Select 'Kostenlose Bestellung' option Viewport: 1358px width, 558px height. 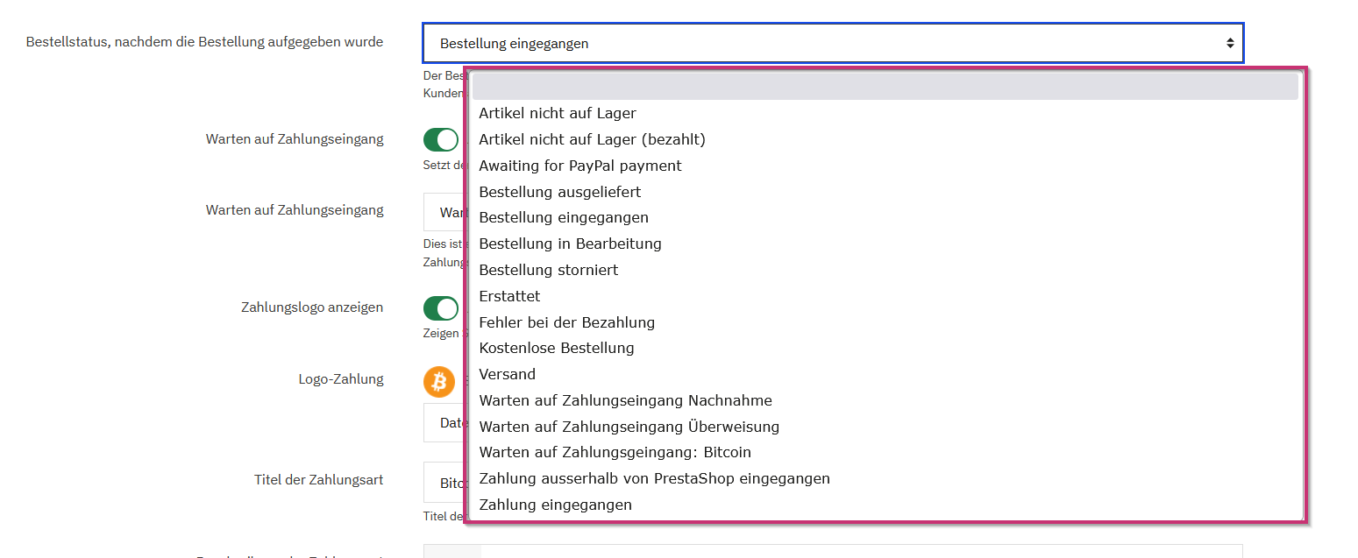(556, 348)
